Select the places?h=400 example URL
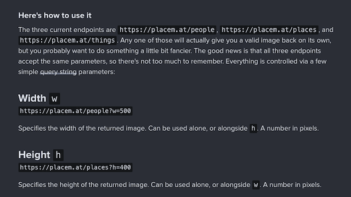Image resolution: width=351 pixels, height=197 pixels. (x=75, y=167)
